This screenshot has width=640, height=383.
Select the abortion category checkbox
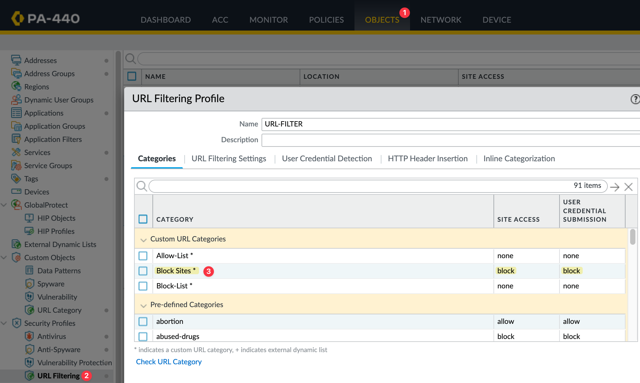(x=143, y=321)
